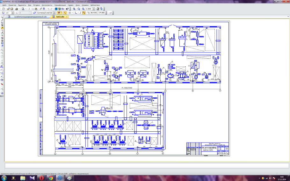The height and width of the screenshot is (181, 290).
Task: Switch to the first open .cdw document tab
Action: 30,16
